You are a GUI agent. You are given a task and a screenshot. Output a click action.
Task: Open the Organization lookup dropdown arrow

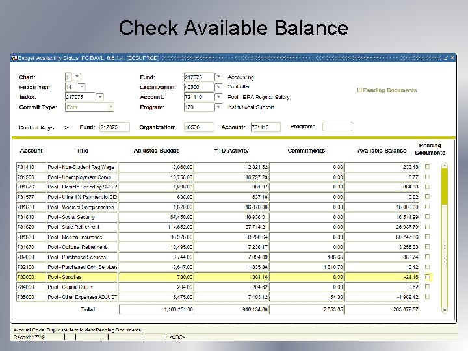click(x=219, y=87)
